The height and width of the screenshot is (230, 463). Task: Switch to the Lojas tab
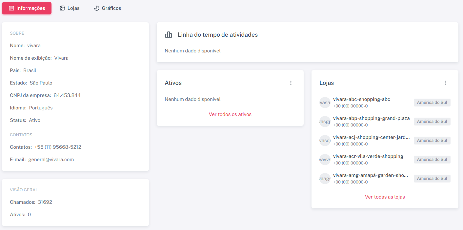pos(70,8)
